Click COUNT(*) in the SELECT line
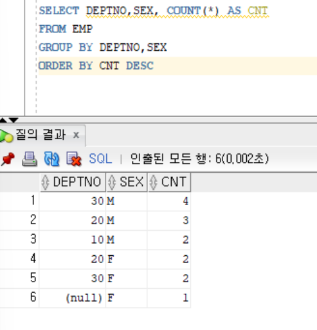The width and height of the screenshot is (317, 330). pyautogui.click(x=192, y=11)
